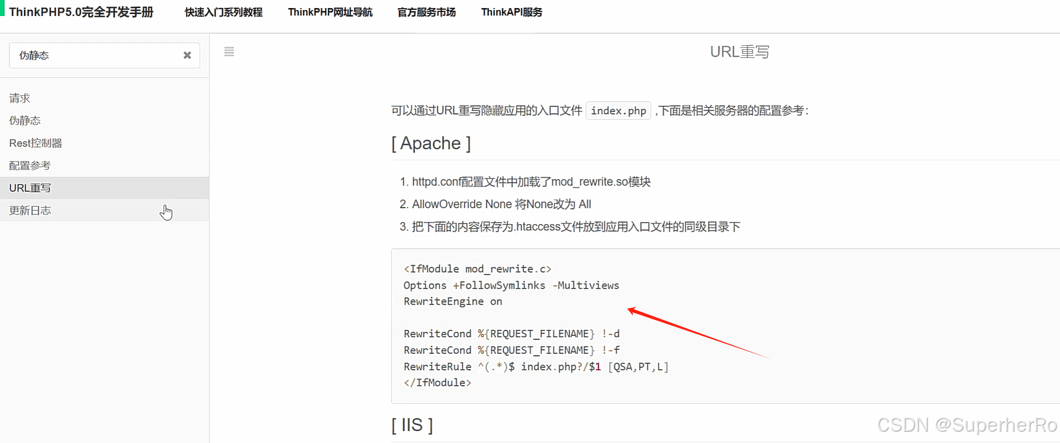This screenshot has width=1060, height=443.
Task: Open 官方服务市场 menu
Action: coord(426,12)
